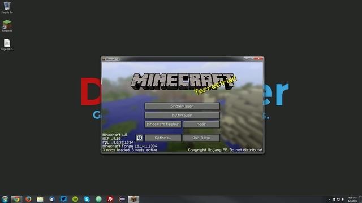Open the Options menu
Viewport: 362px width, 203px height.
pos(163,138)
